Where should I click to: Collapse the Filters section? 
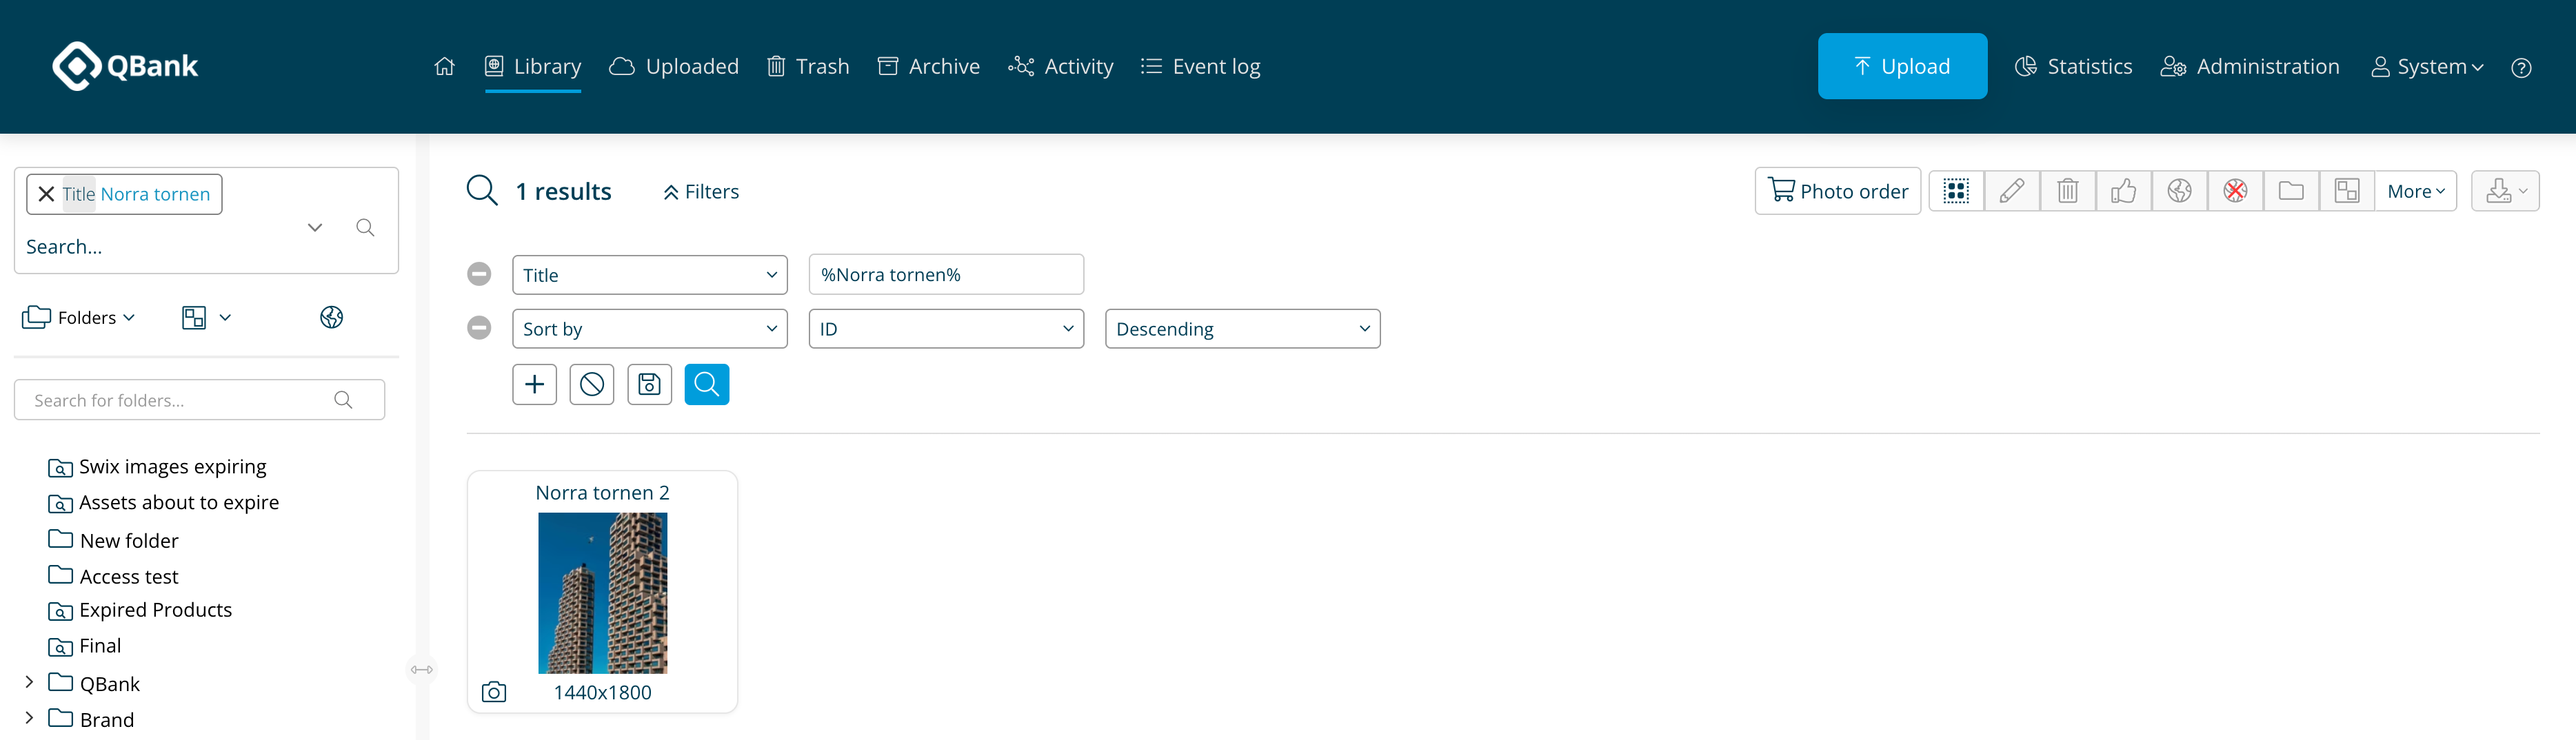[x=701, y=192]
